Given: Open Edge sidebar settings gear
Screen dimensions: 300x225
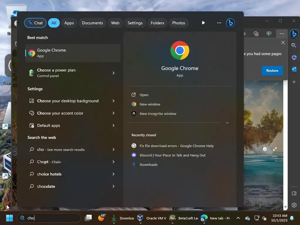Looking at the screenshot, I should (294, 205).
